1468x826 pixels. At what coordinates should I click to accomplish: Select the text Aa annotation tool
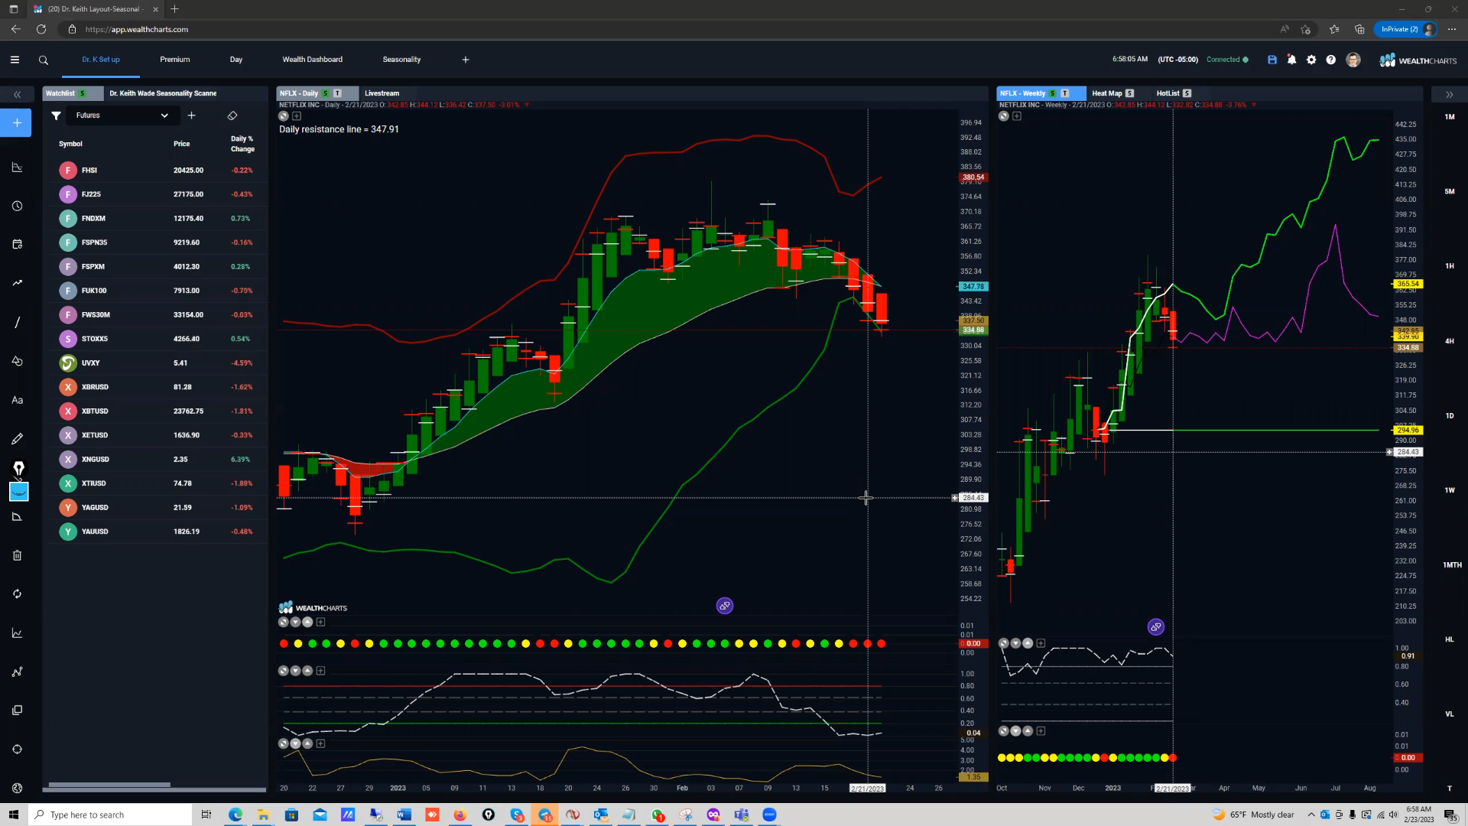[17, 400]
